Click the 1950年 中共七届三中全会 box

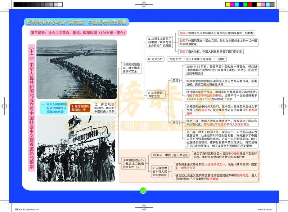coord(170,156)
